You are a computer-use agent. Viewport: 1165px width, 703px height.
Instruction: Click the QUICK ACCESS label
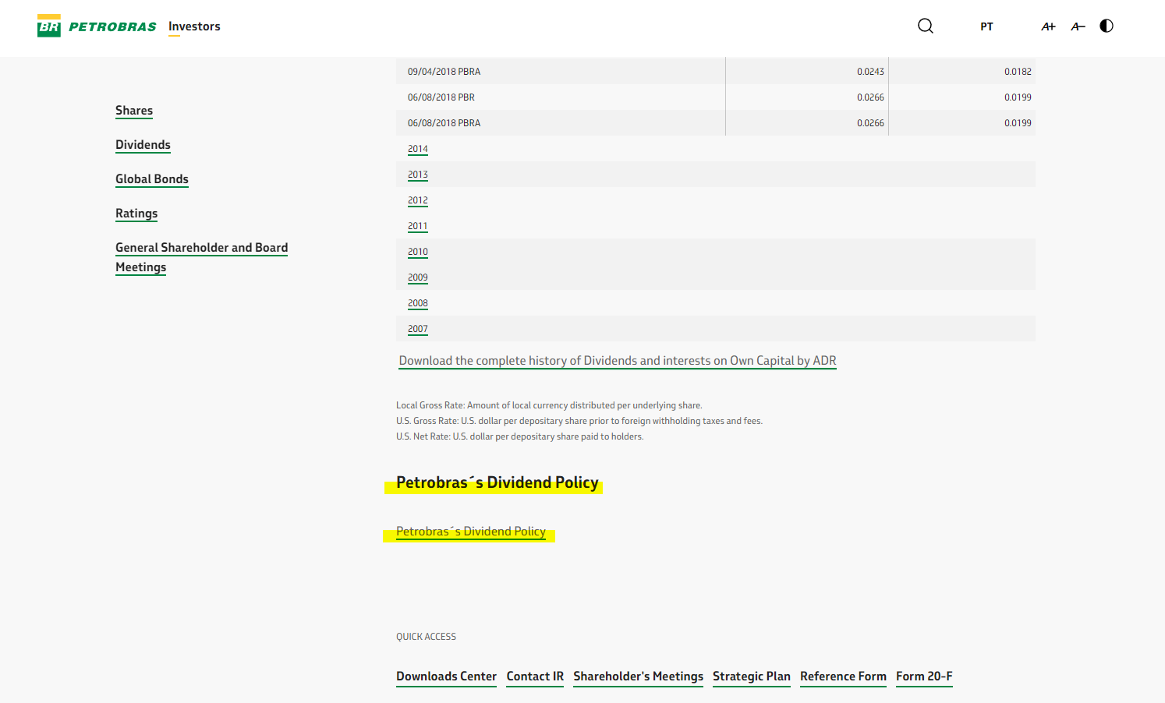tap(426, 637)
